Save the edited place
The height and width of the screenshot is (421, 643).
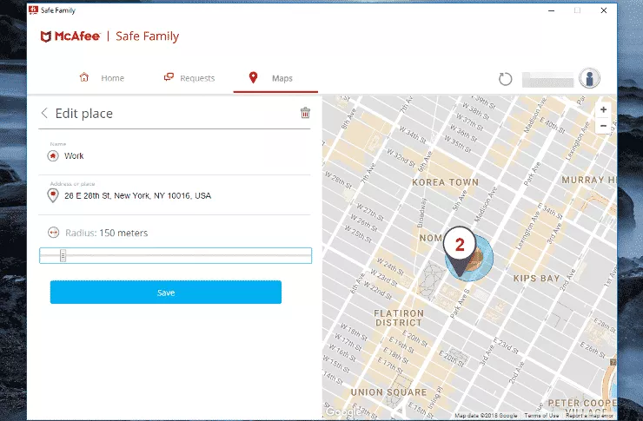[166, 293]
